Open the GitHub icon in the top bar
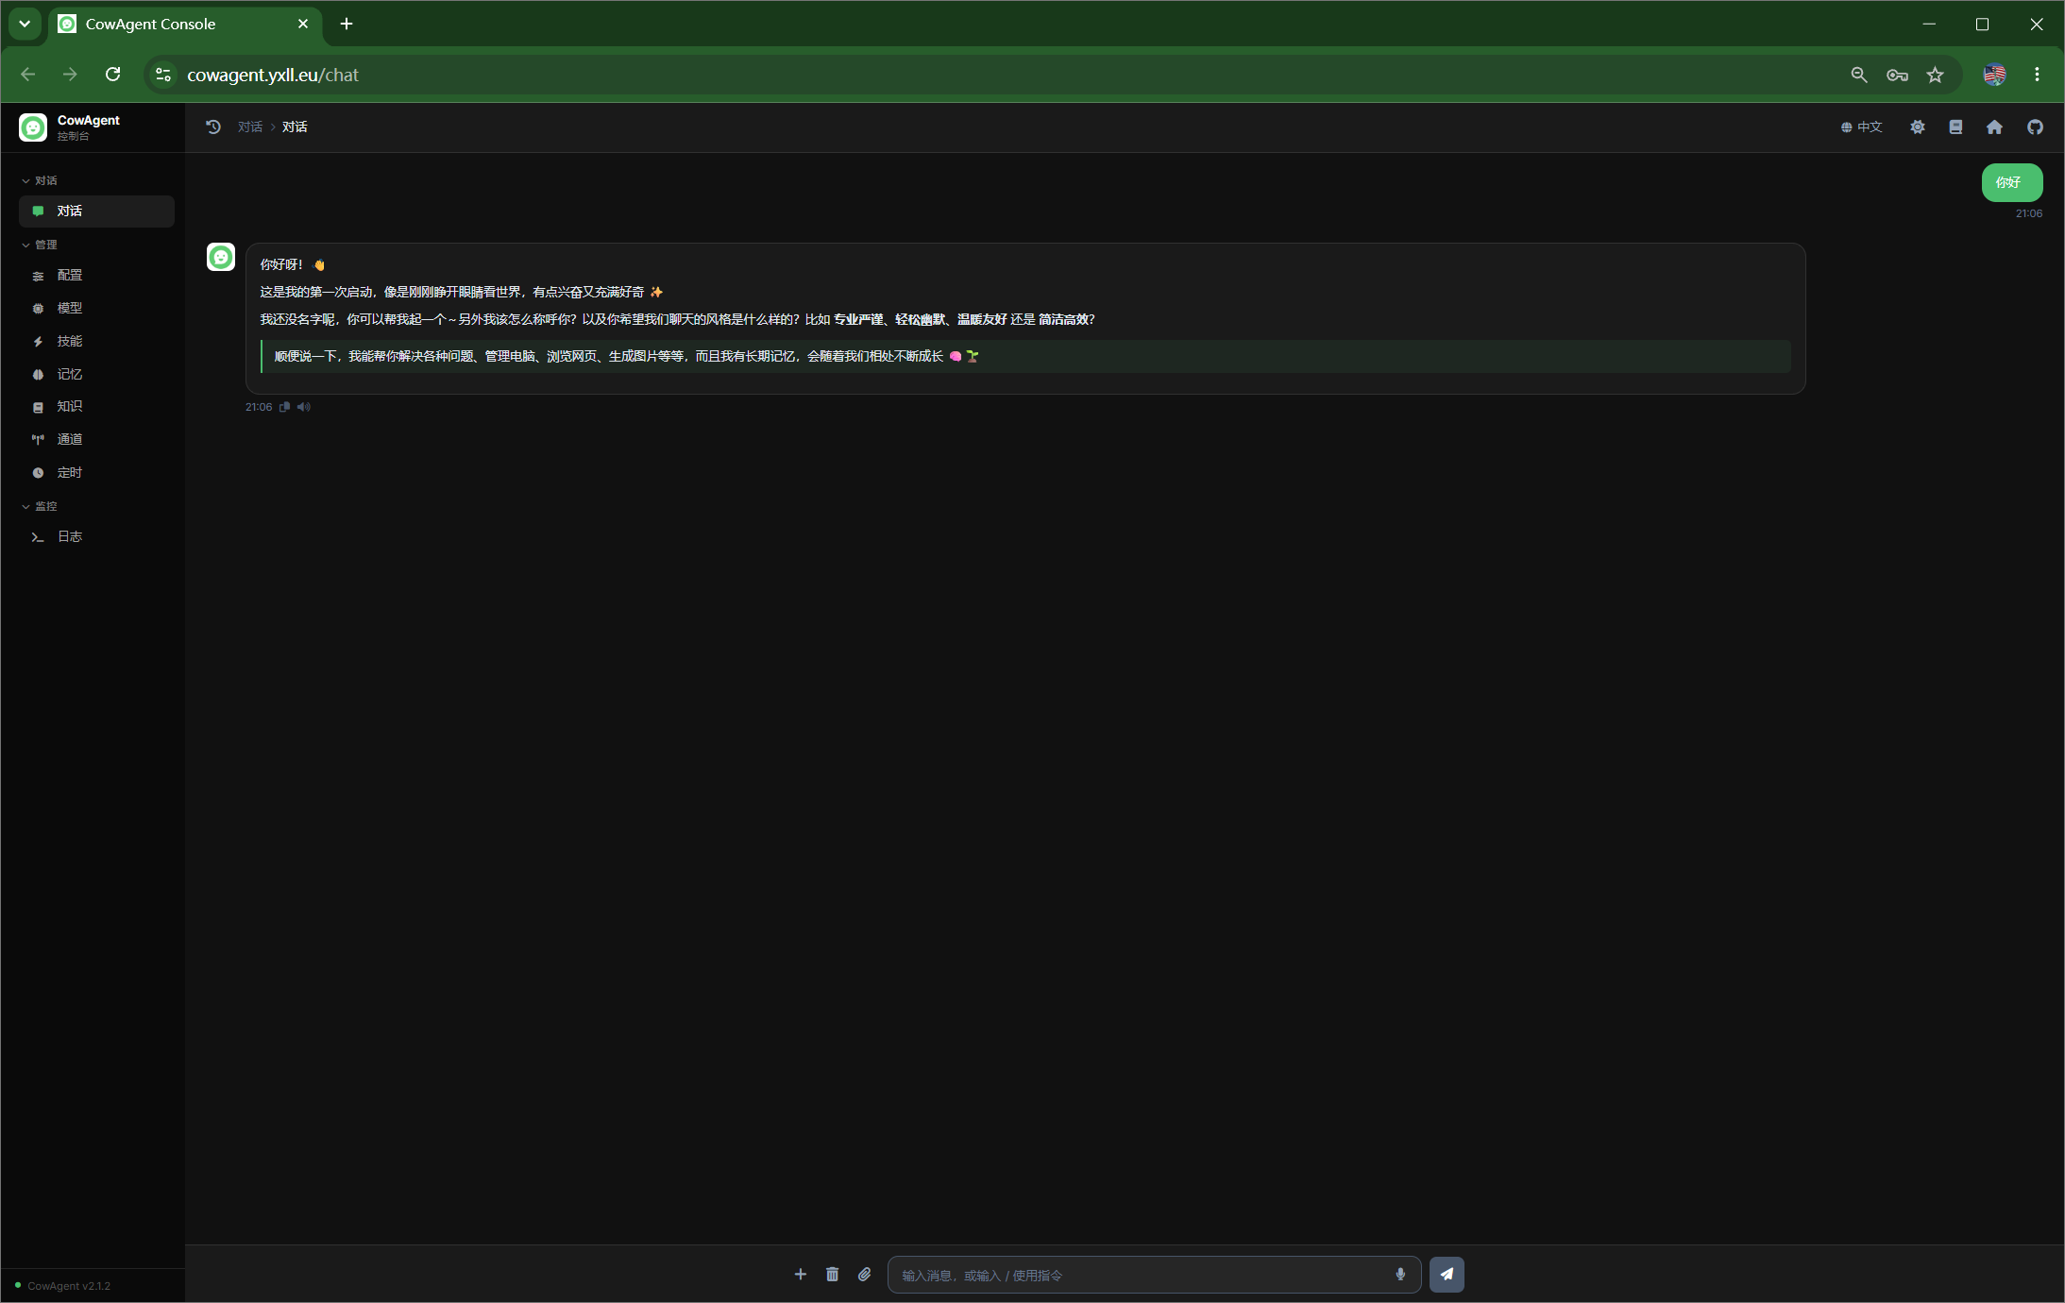This screenshot has width=2065, height=1303. (2035, 127)
